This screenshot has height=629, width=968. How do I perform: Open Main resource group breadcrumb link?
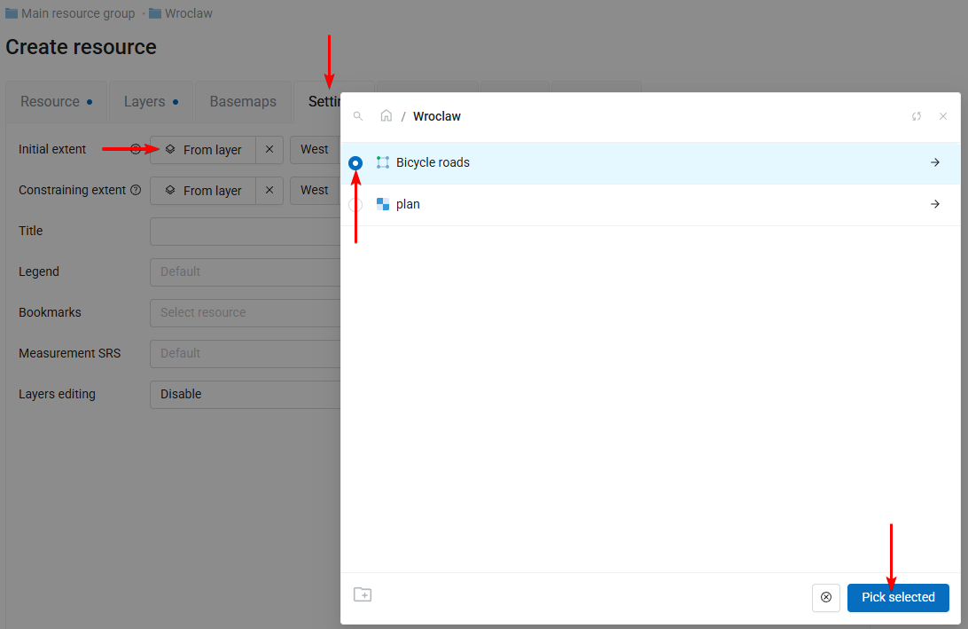point(78,13)
